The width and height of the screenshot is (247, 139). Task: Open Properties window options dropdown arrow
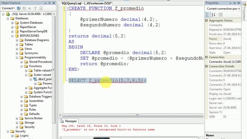tap(230, 3)
